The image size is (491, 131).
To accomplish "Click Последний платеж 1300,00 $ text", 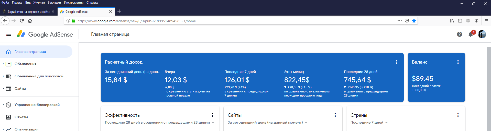I will tap(426, 88).
